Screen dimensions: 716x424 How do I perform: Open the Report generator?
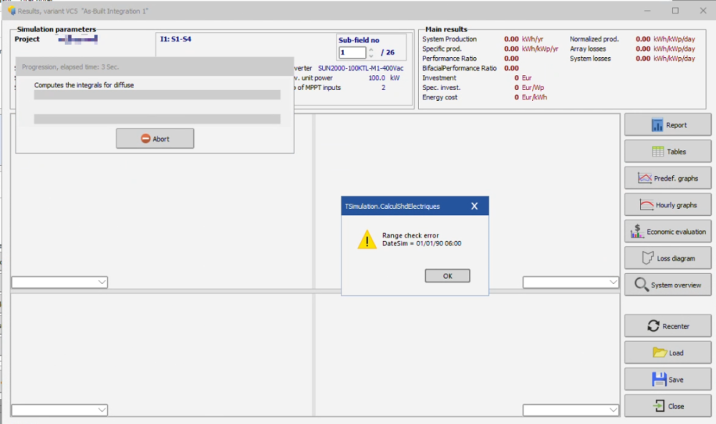(x=667, y=124)
